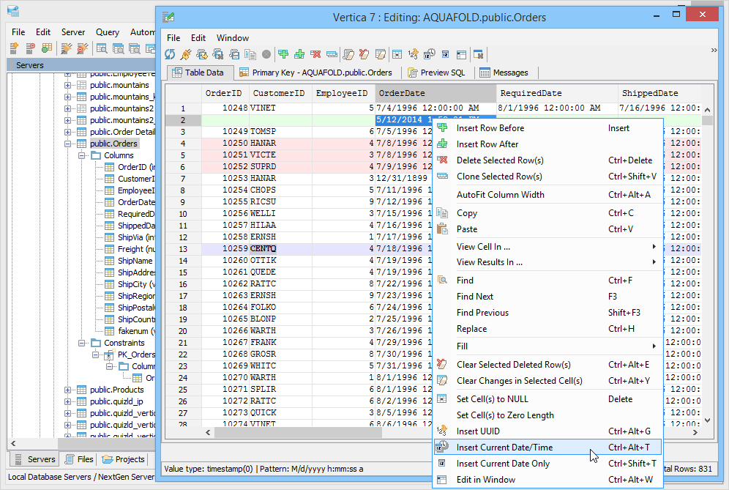
Task: Open the Window menu in editor
Action: point(233,38)
